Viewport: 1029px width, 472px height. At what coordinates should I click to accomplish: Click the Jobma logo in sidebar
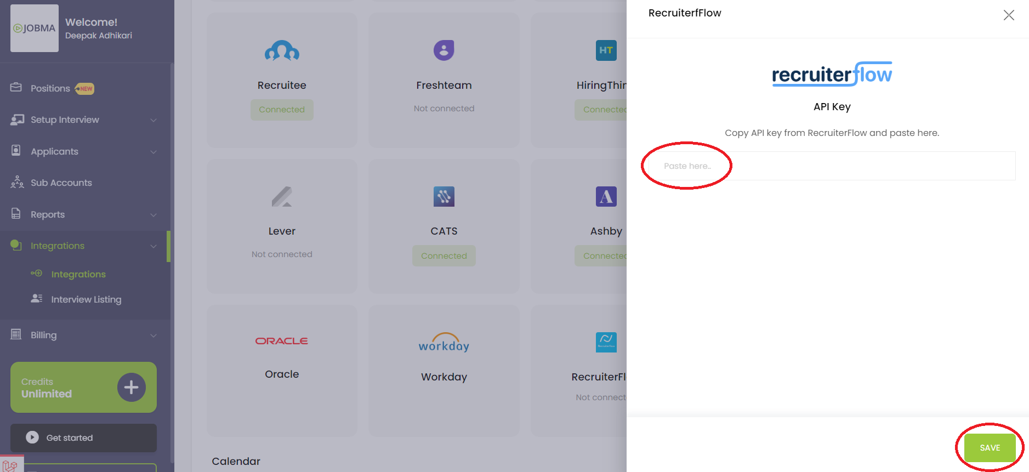[34, 29]
